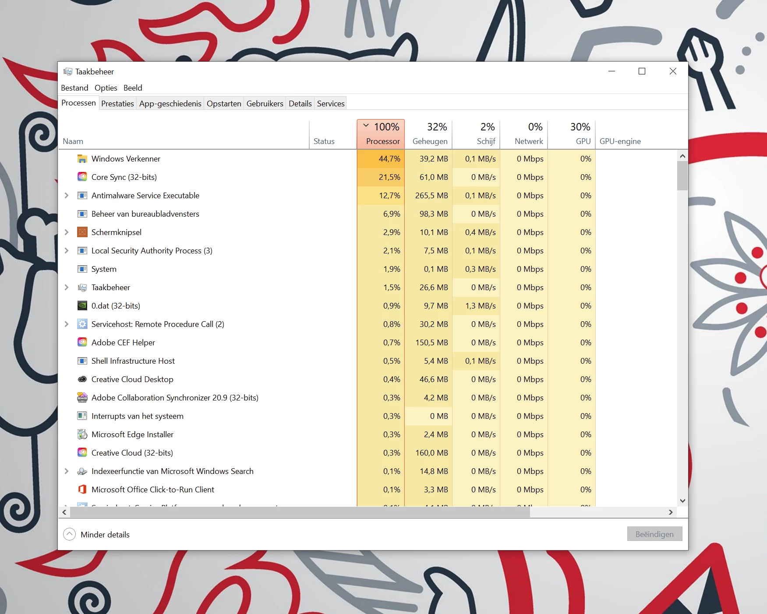Sort by the Status column header
The height and width of the screenshot is (614, 767).
click(x=333, y=135)
